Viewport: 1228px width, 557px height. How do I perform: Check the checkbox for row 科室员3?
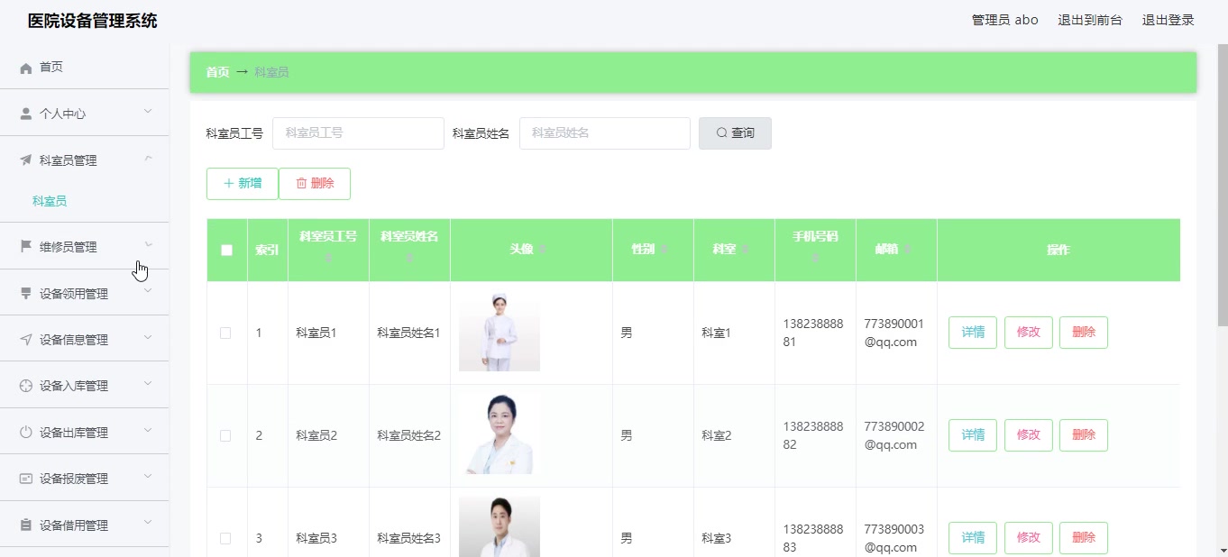pyautogui.click(x=225, y=538)
